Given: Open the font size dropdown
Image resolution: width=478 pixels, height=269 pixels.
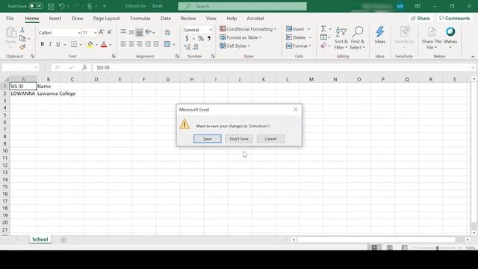Looking at the screenshot, I should (x=96, y=33).
